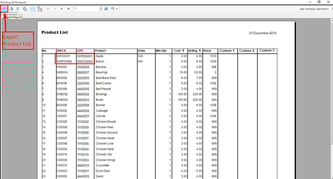Select the Cabbage product entry
The width and height of the screenshot is (333, 179).
[102, 110]
